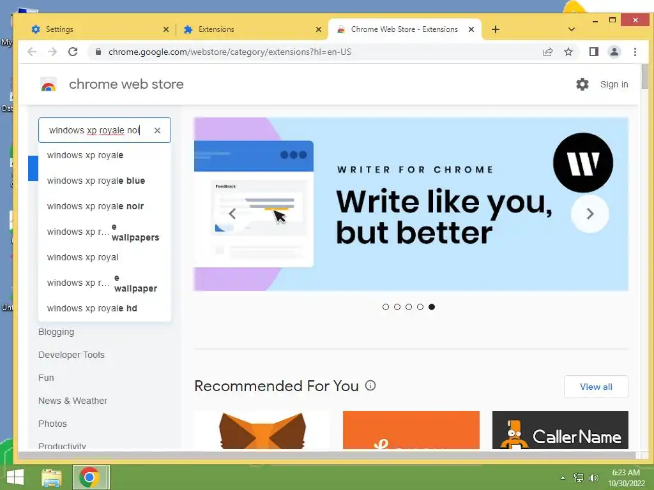654x490 pixels.
Task: Click View all button
Action: pos(596,387)
